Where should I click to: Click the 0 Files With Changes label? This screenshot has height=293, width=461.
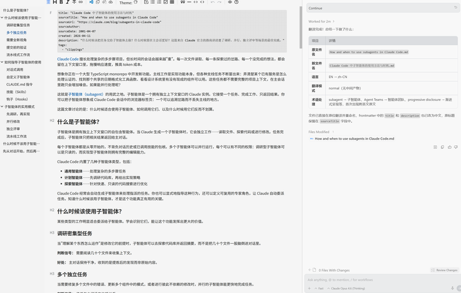click(334, 270)
